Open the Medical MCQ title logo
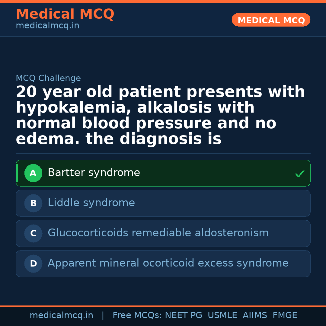This screenshot has height=326, width=326. tap(65, 14)
